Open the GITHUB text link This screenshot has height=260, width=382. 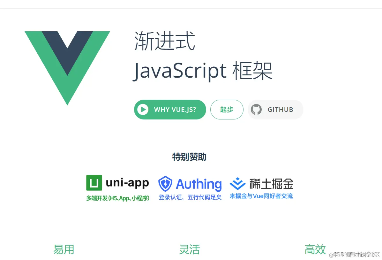[281, 110]
